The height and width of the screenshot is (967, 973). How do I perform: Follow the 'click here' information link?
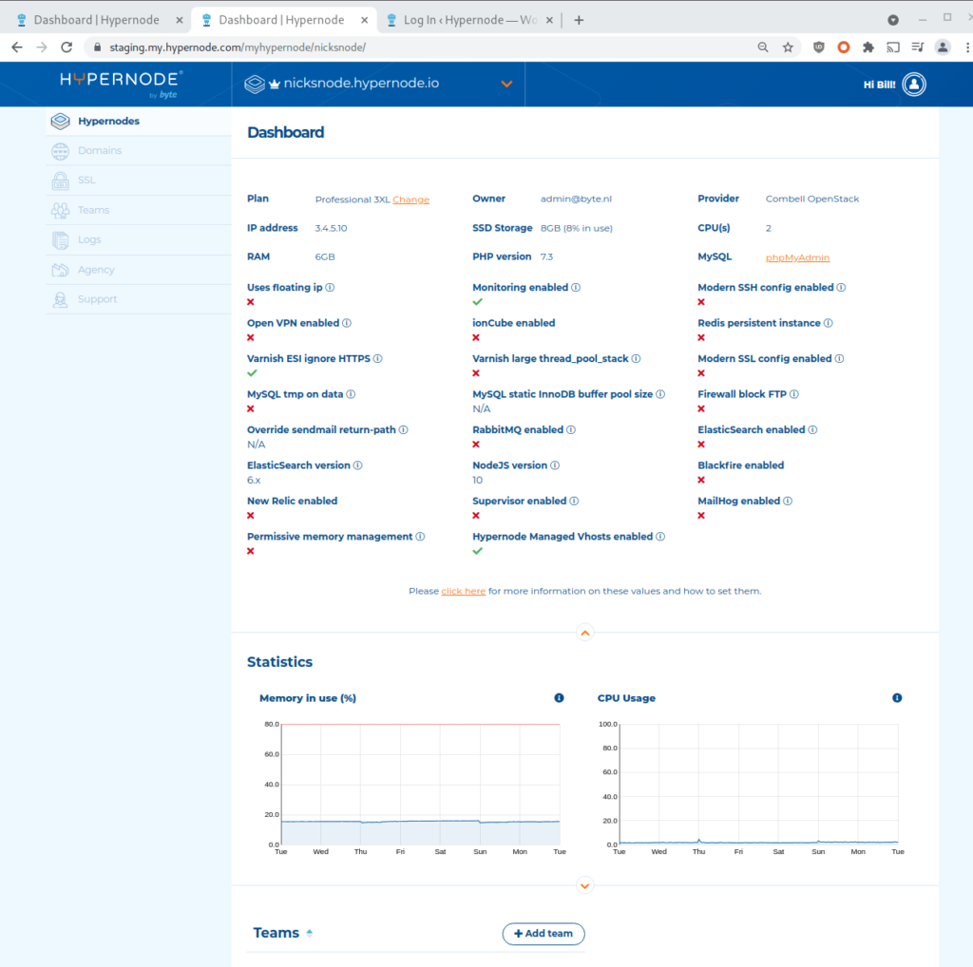coord(463,591)
